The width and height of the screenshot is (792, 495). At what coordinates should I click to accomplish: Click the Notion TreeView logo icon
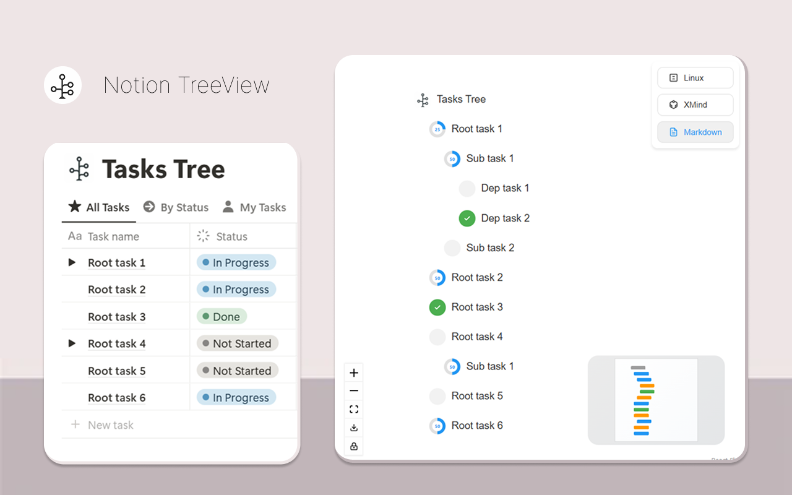point(63,85)
